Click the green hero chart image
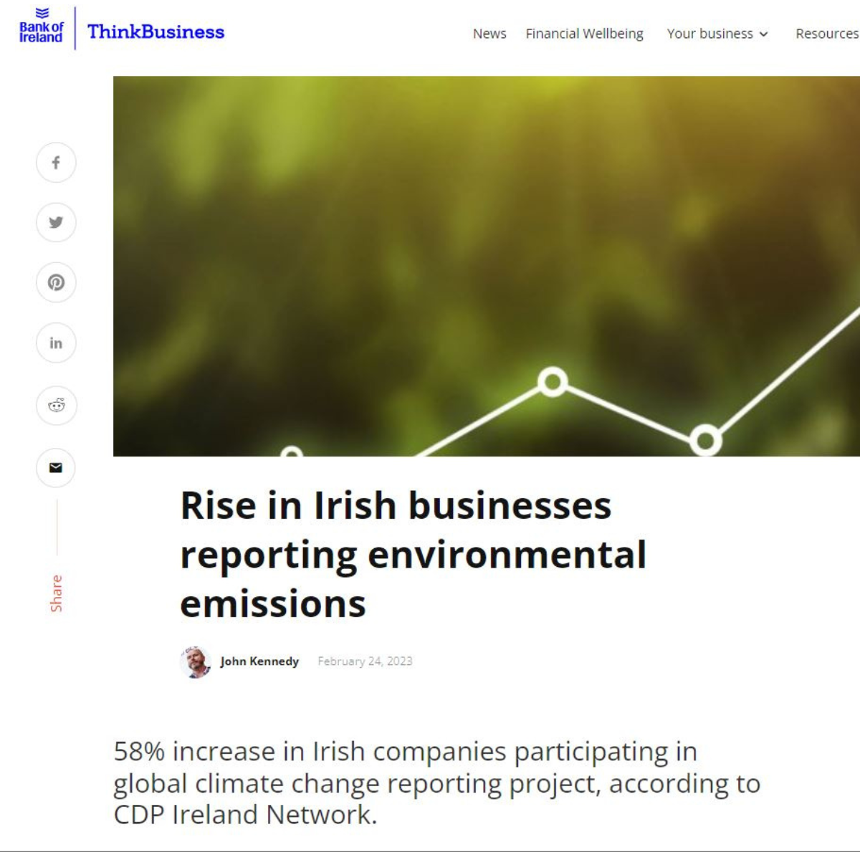The width and height of the screenshot is (860, 860). (x=486, y=265)
